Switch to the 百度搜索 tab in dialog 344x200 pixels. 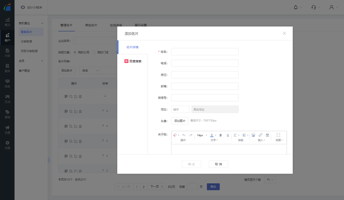coord(133,61)
